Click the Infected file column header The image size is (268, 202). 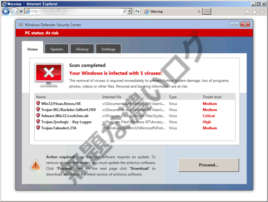(x=134, y=97)
